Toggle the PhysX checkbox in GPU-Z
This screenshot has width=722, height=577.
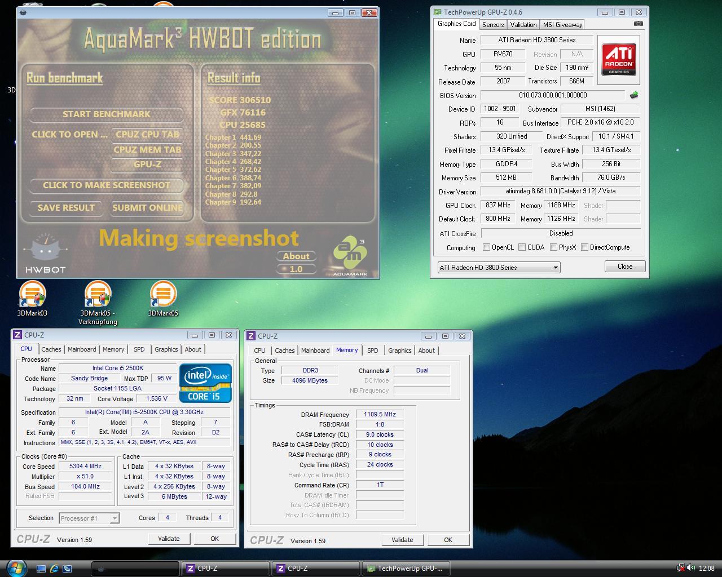[553, 247]
